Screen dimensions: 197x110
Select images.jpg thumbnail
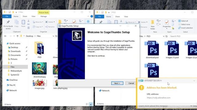(x=39, y=83)
